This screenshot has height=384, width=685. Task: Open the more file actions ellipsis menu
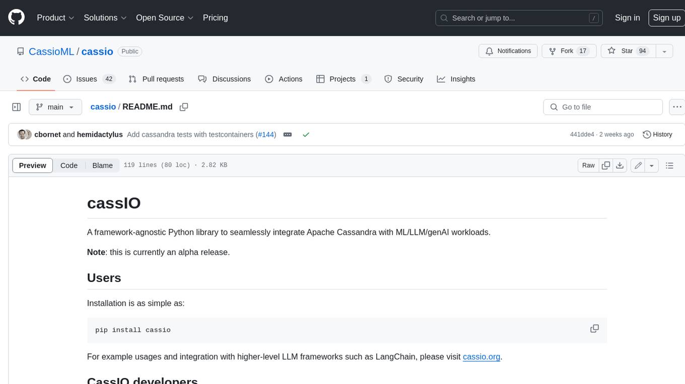677,107
